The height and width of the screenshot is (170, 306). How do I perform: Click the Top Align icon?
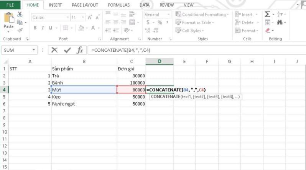click(108, 13)
